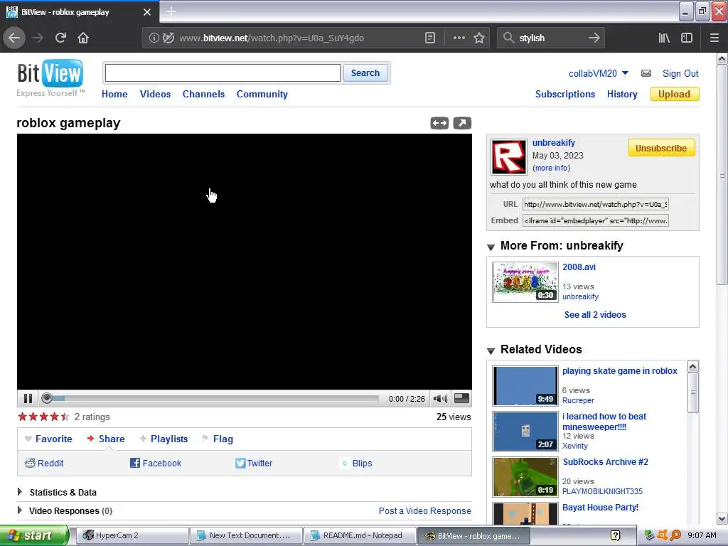Viewport: 728px width, 546px height.
Task: Rate the video using the fifth star
Action: (65, 417)
